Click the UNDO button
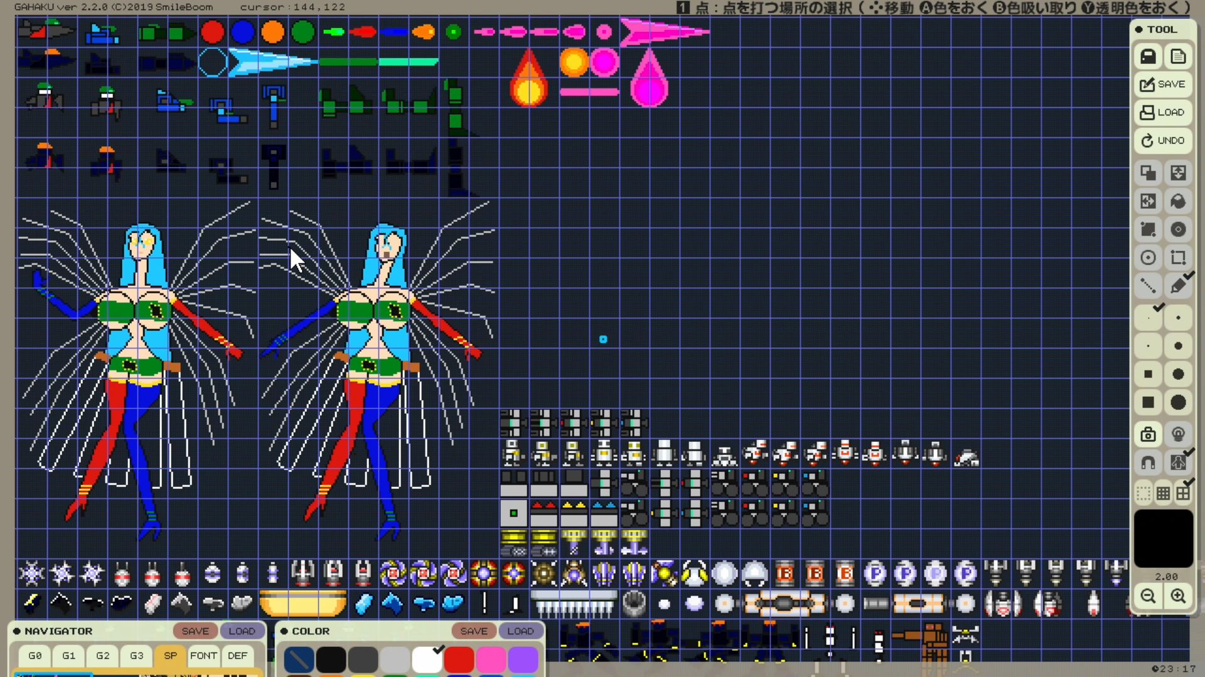The image size is (1205, 677). coord(1163,140)
